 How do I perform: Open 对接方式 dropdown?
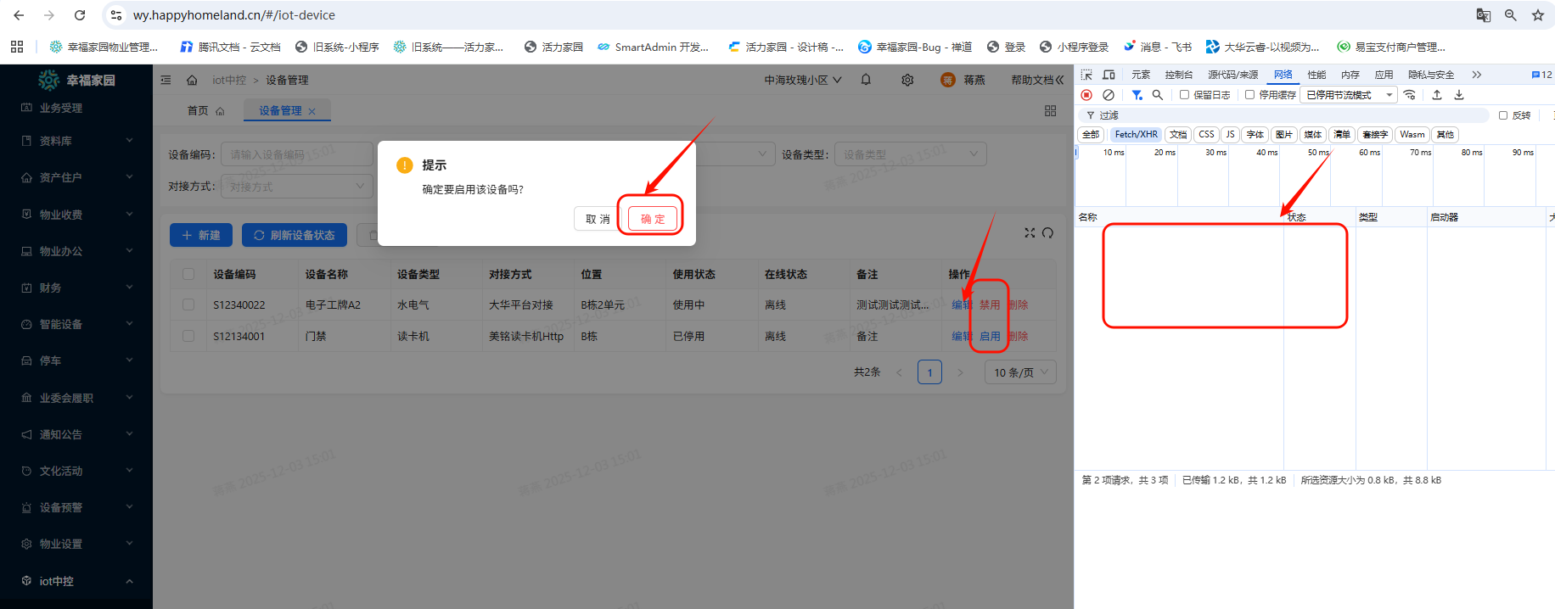297,187
